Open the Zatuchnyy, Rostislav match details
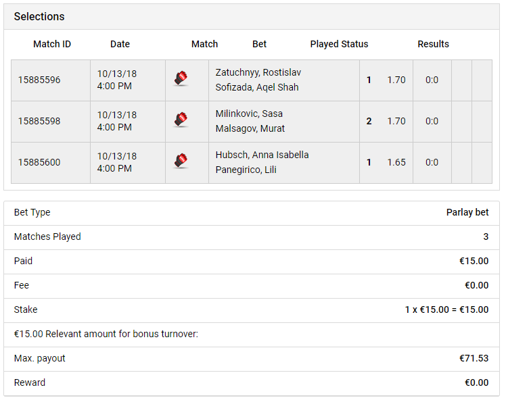This screenshot has width=506, height=398. pyautogui.click(x=258, y=72)
